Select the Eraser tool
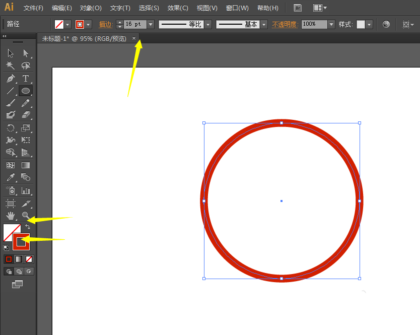This screenshot has height=335, width=420. click(x=26, y=115)
